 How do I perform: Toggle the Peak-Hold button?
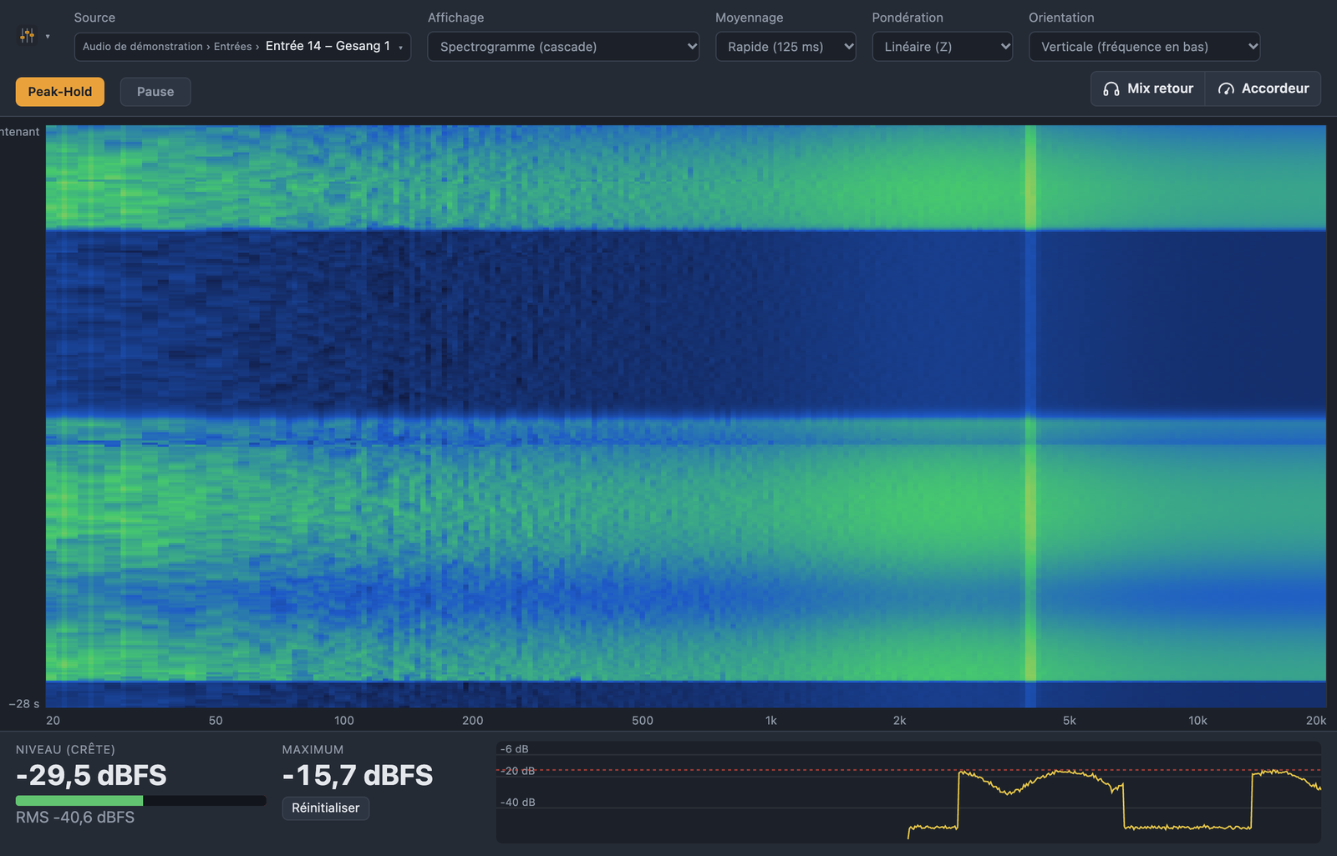tap(60, 92)
